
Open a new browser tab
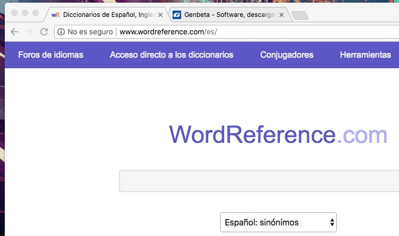tap(300, 16)
